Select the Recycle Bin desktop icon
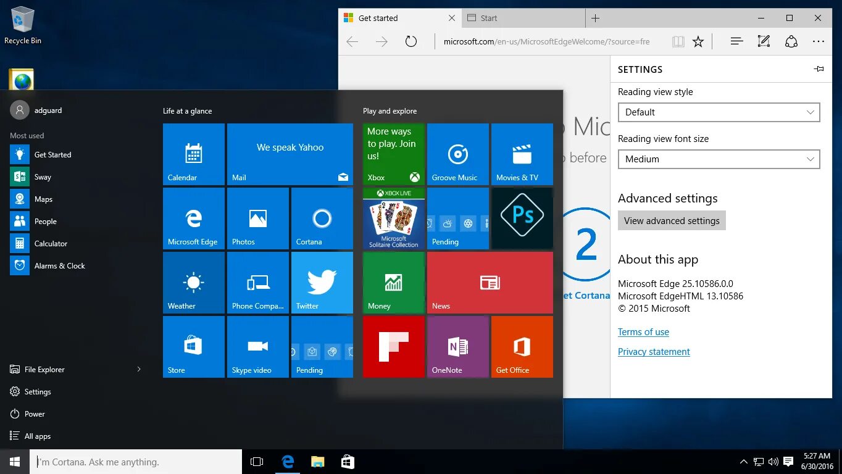Image resolution: width=842 pixels, height=474 pixels. tap(23, 26)
